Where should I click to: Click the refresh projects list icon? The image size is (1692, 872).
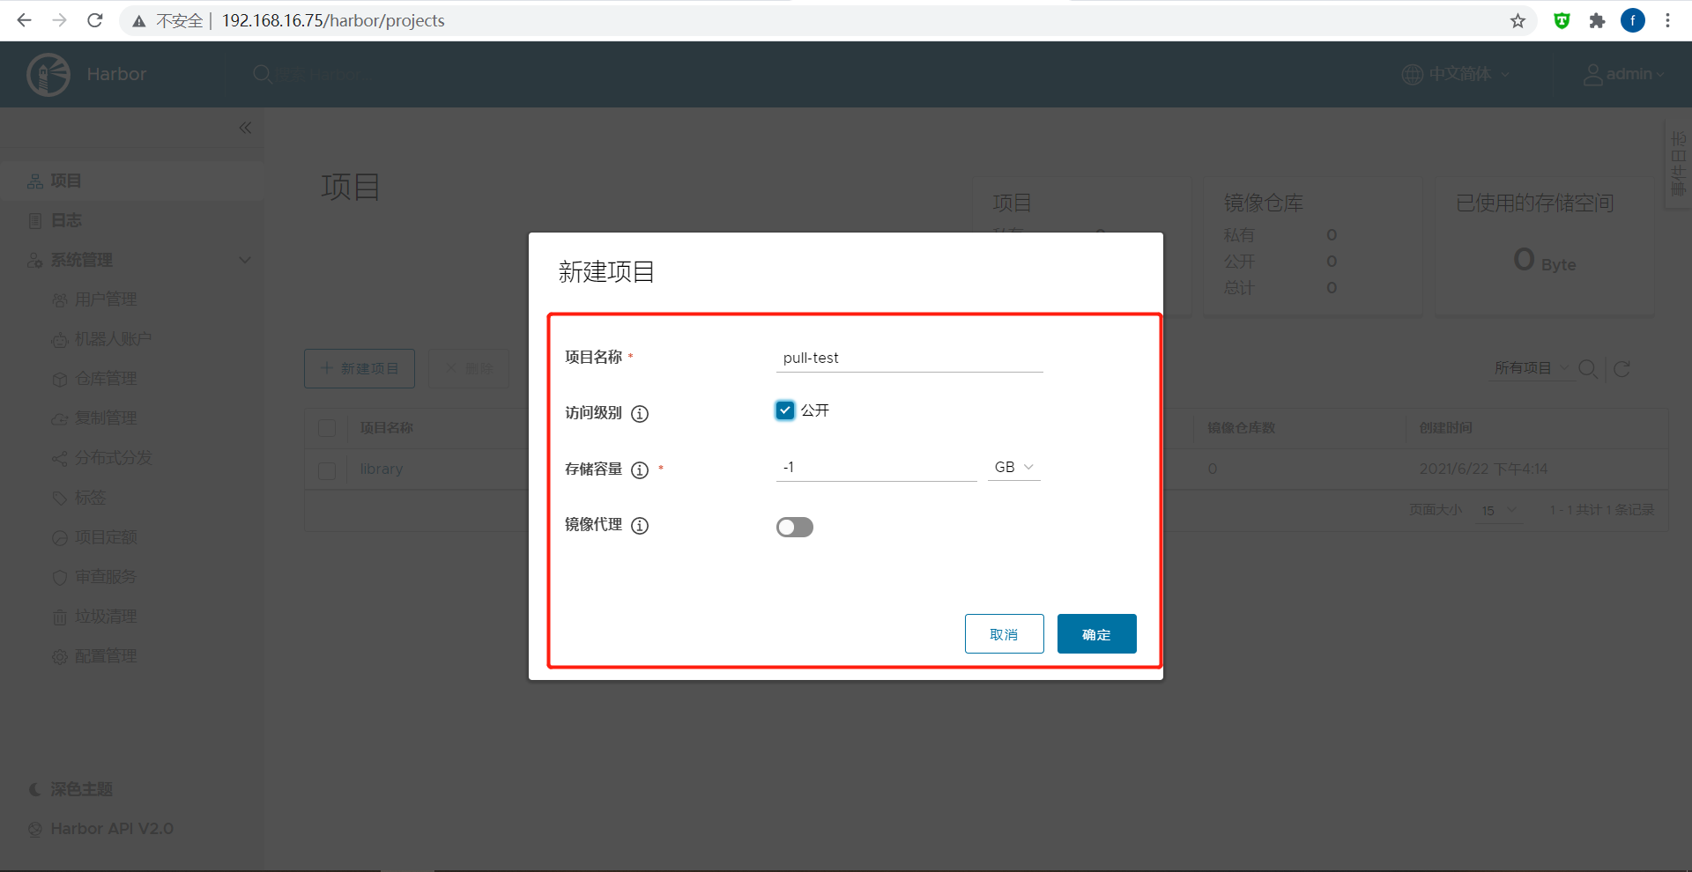click(1621, 369)
